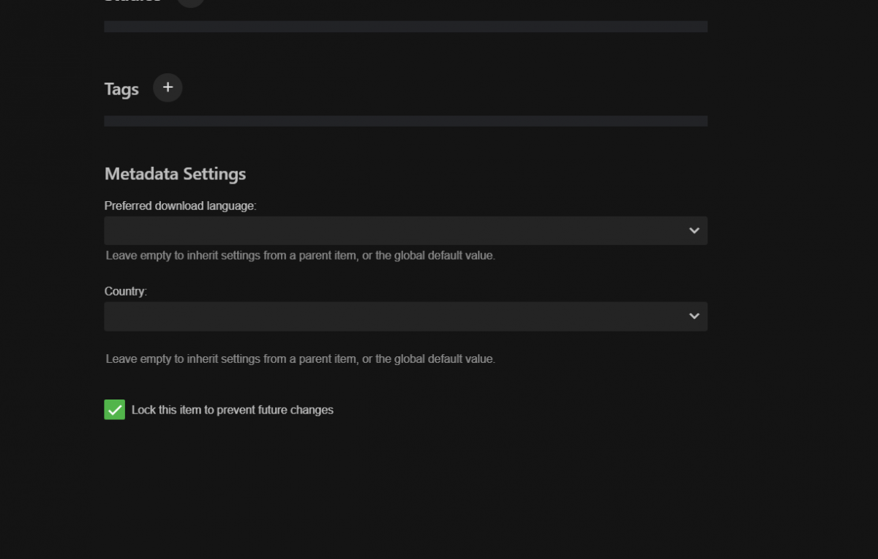Click the empty Tags list bar
878x559 pixels.
click(x=405, y=121)
